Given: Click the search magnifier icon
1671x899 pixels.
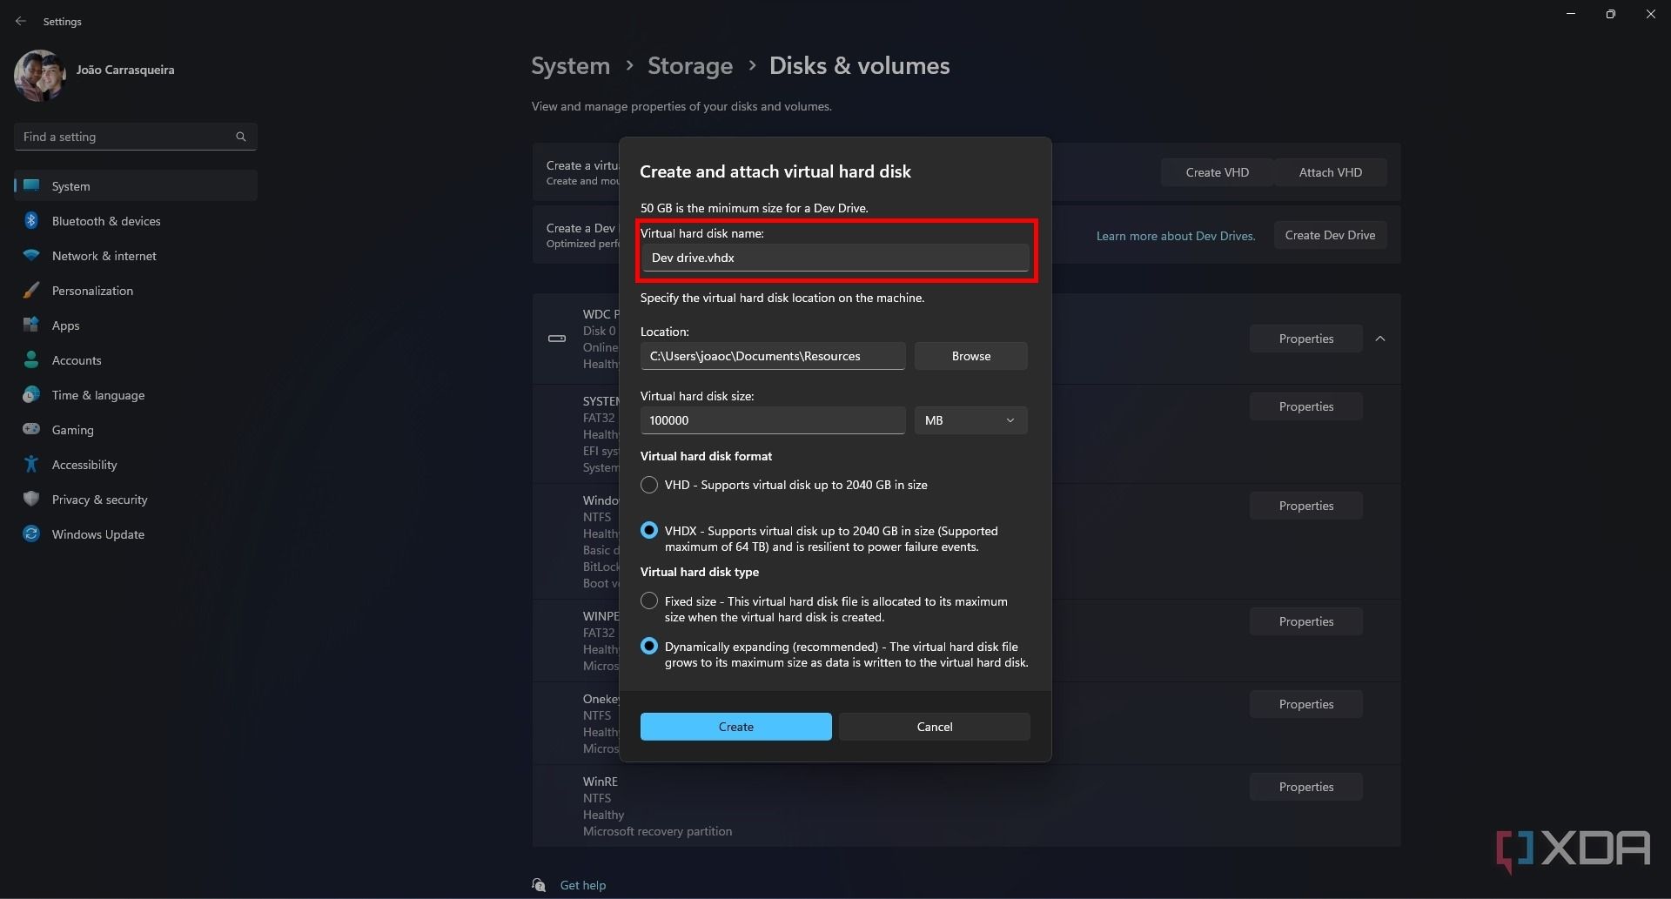Looking at the screenshot, I should coord(241,137).
